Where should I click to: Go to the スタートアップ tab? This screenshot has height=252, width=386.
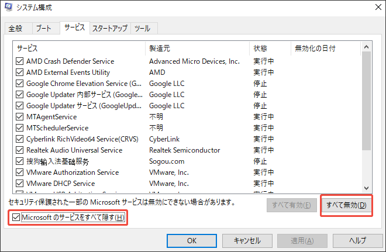(x=110, y=28)
